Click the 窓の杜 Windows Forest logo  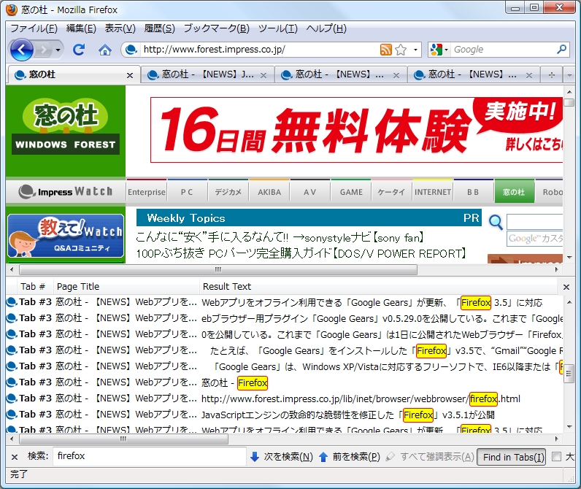66,128
